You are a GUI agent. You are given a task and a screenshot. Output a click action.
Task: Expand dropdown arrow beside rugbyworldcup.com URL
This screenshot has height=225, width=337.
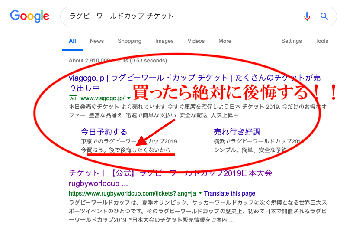pyautogui.click(x=200, y=193)
